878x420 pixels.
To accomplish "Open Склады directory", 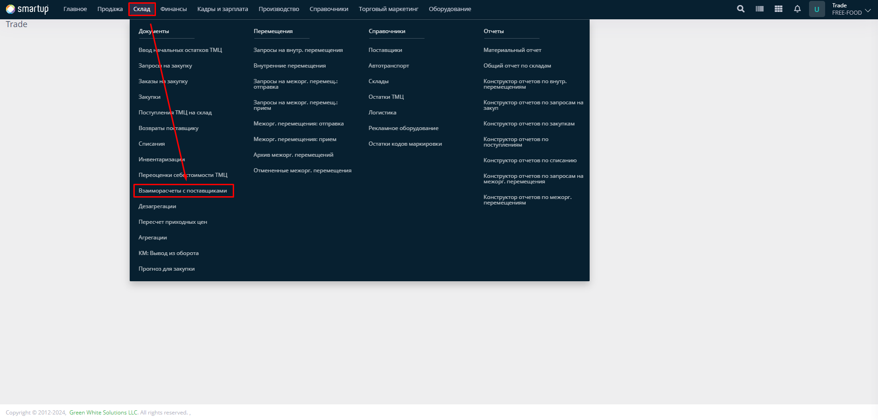I will point(379,81).
